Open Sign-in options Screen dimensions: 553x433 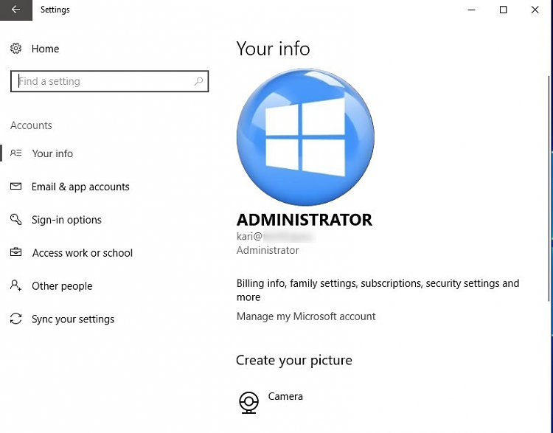[66, 220]
